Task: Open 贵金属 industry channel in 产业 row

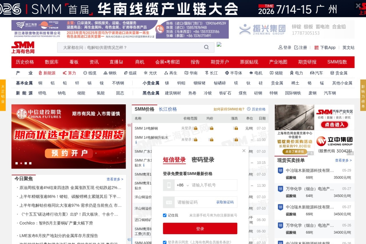Action: click(339, 73)
